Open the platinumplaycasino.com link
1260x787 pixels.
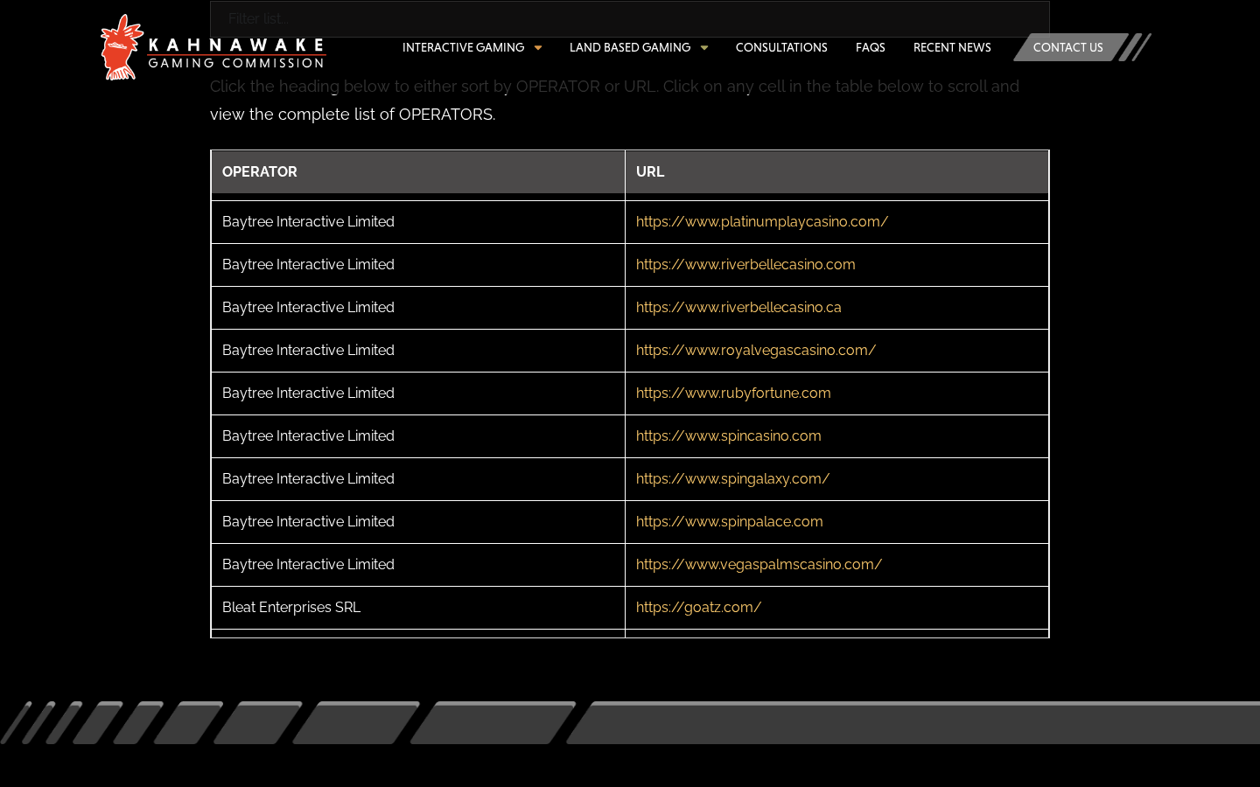(762, 222)
